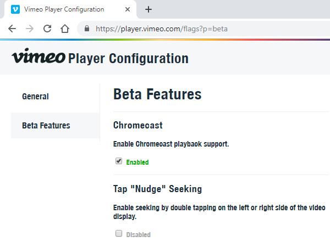
Task: Enable the Tap Nudge Seeking checkbox
Action: (x=118, y=234)
